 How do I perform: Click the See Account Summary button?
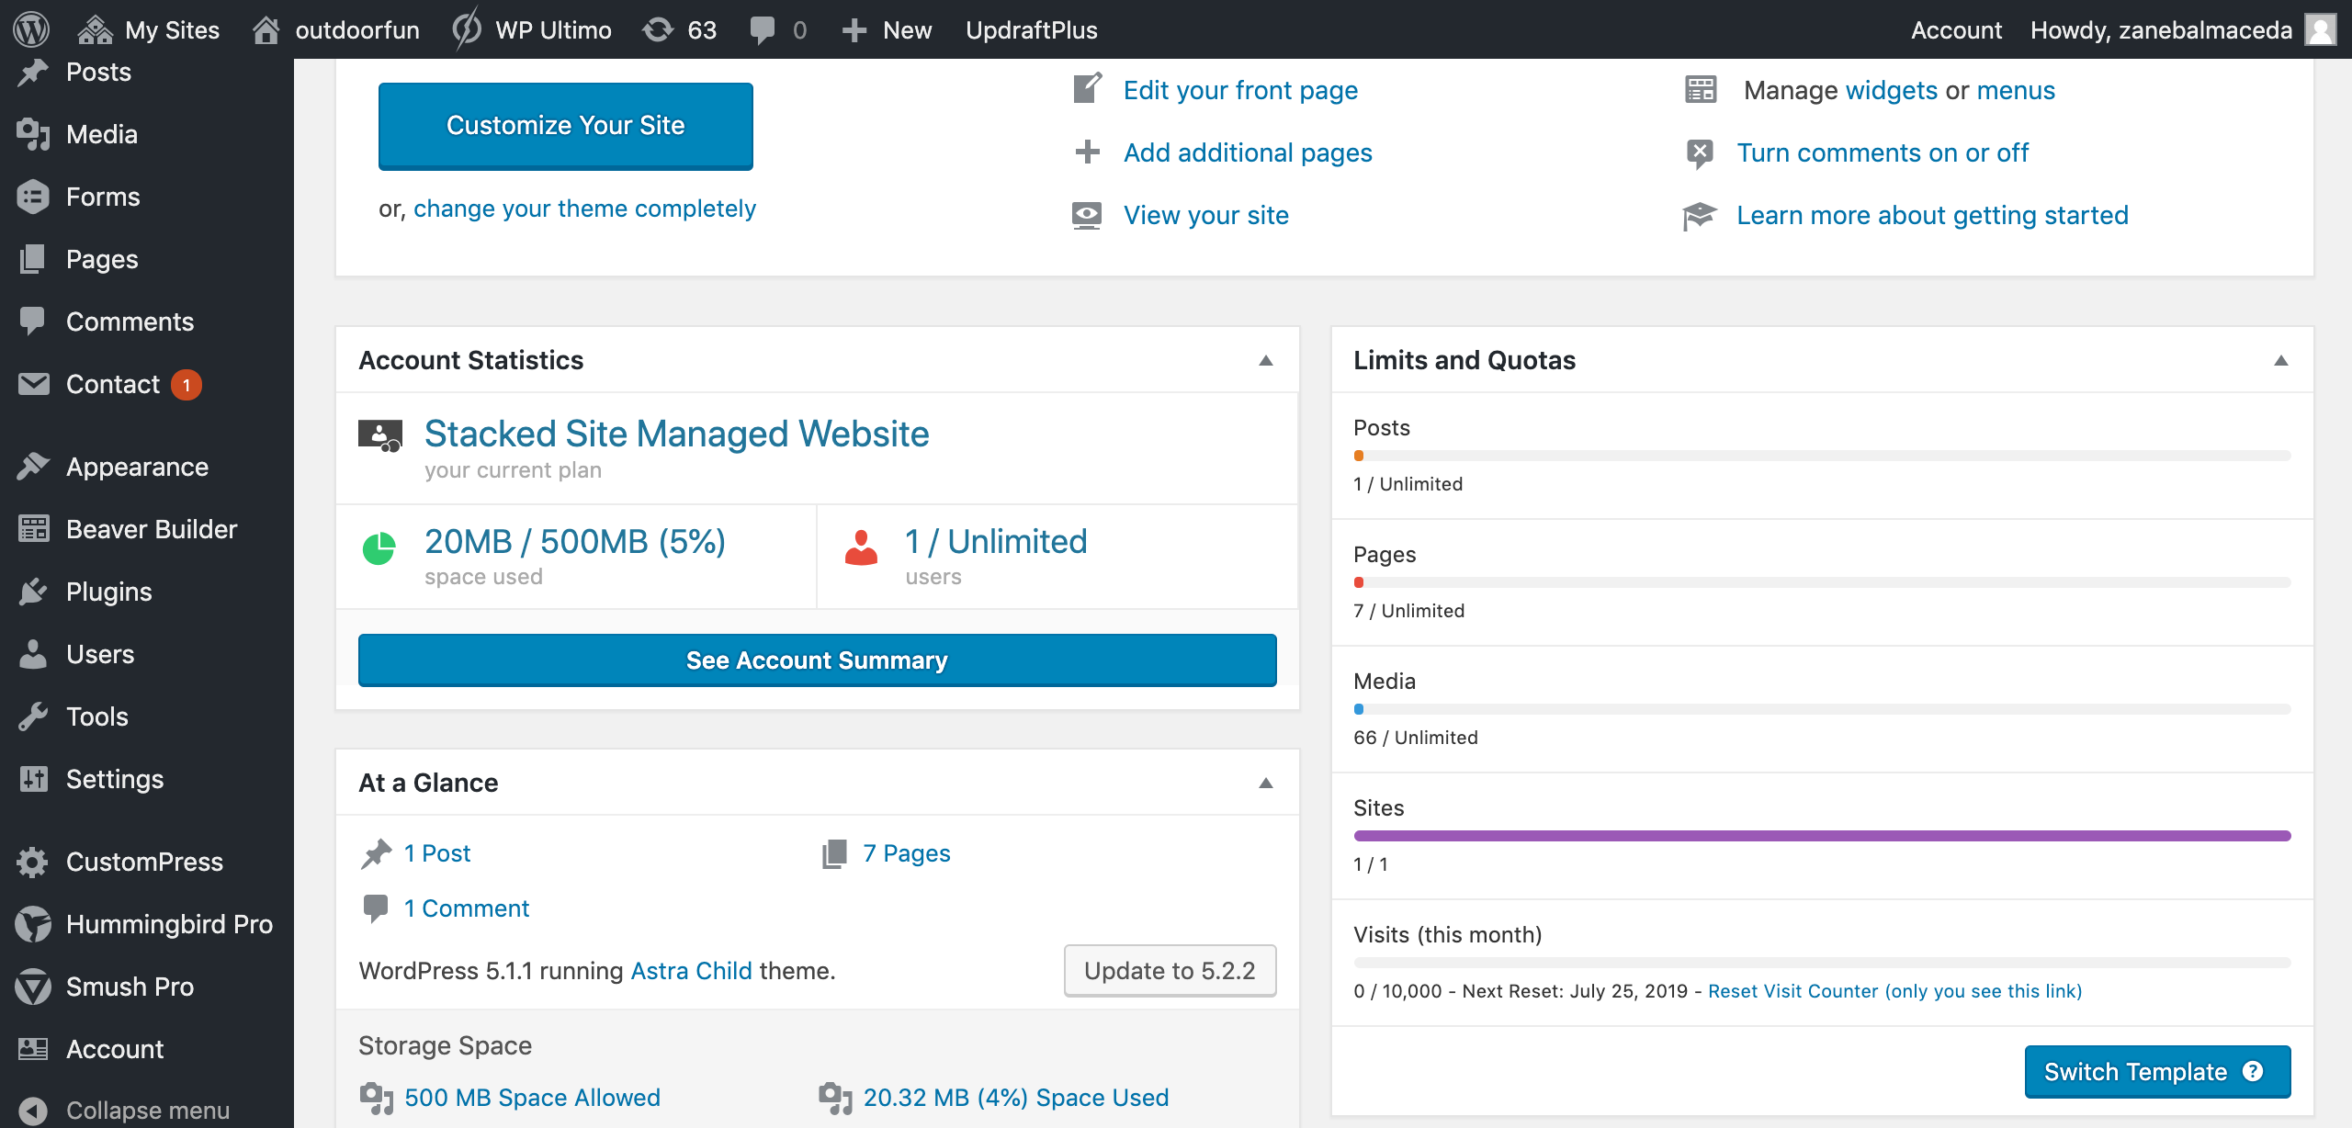(x=817, y=660)
